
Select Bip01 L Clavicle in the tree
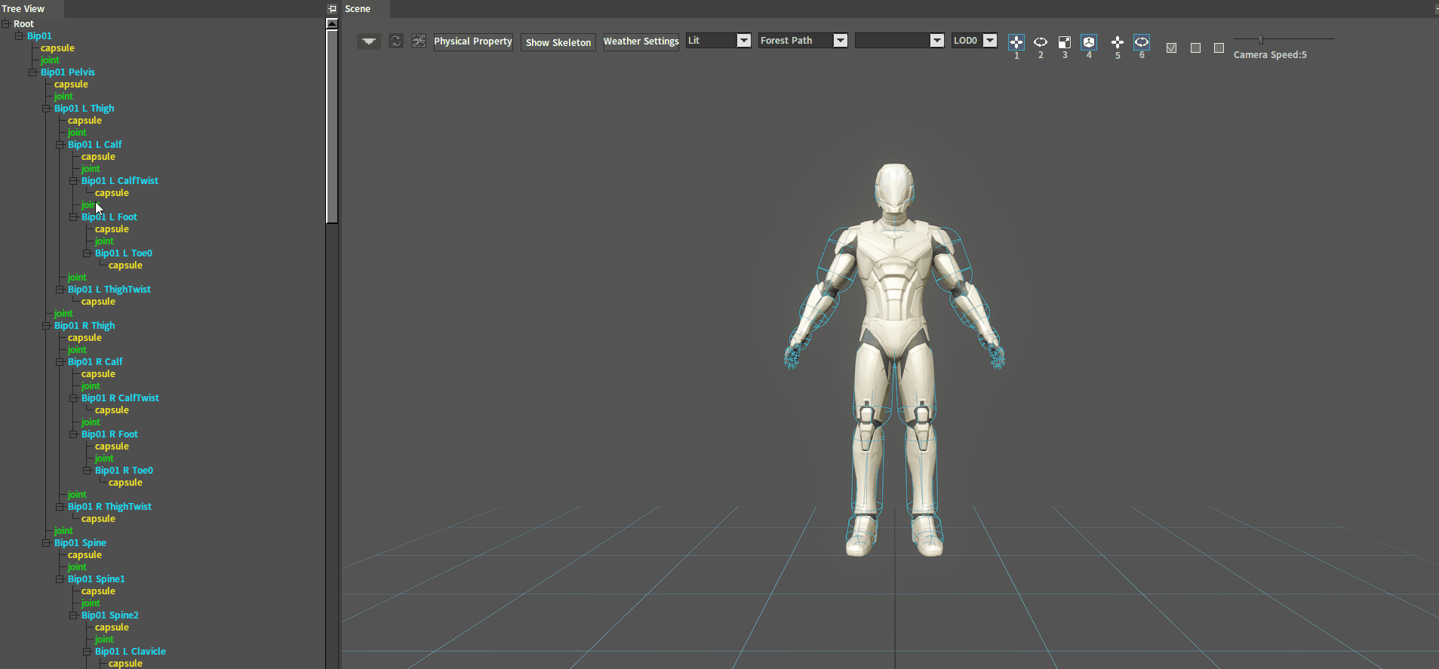(x=131, y=652)
